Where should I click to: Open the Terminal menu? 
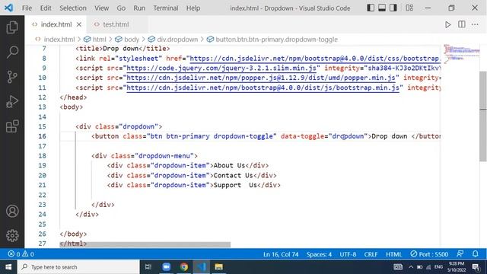pyautogui.click(x=166, y=8)
